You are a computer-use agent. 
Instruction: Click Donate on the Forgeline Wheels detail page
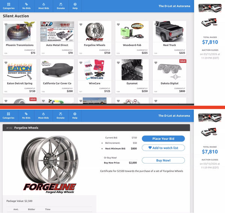point(60,115)
